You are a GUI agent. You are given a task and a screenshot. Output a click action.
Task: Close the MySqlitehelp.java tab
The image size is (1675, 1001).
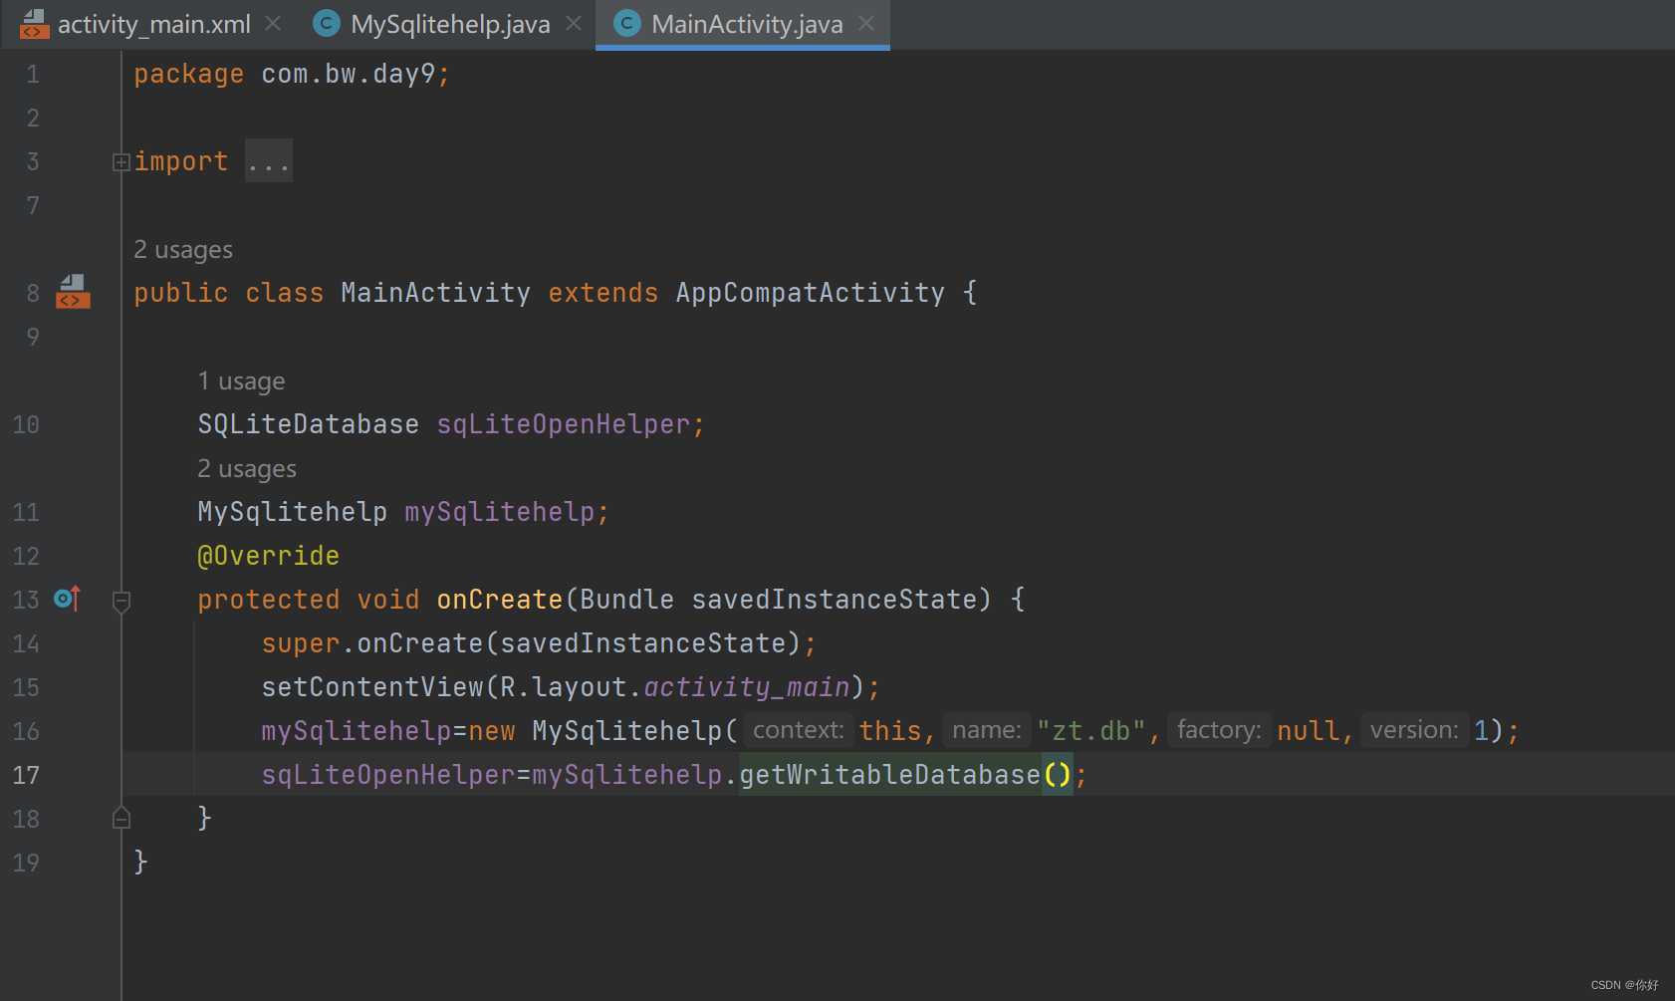tap(574, 23)
